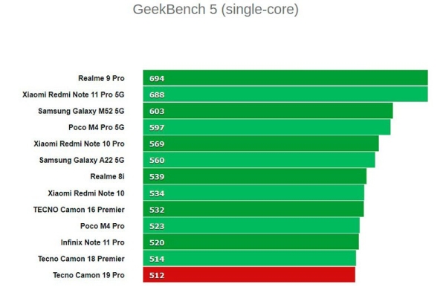Click the 688 score value
Viewport: 446px width, 290px height.
point(157,94)
